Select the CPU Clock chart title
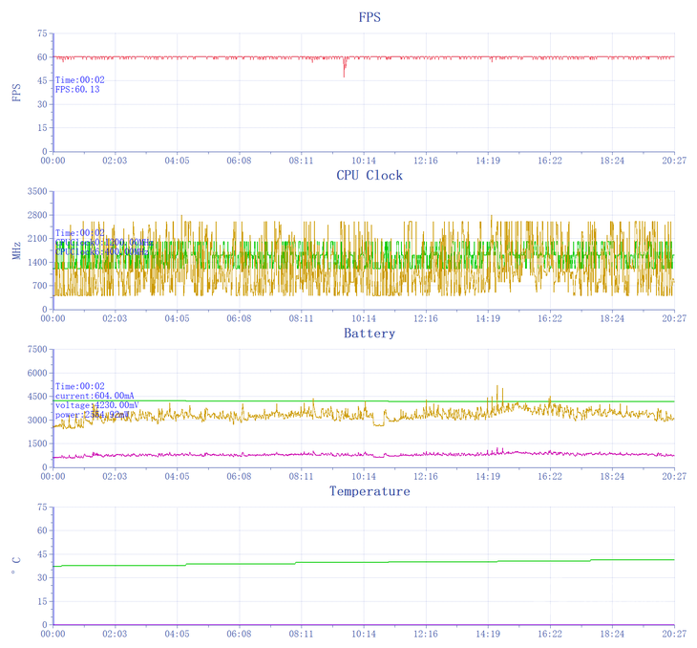Viewport: 697px width, 648px height. (369, 175)
